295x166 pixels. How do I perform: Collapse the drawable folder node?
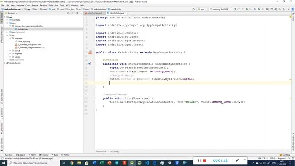(10, 38)
